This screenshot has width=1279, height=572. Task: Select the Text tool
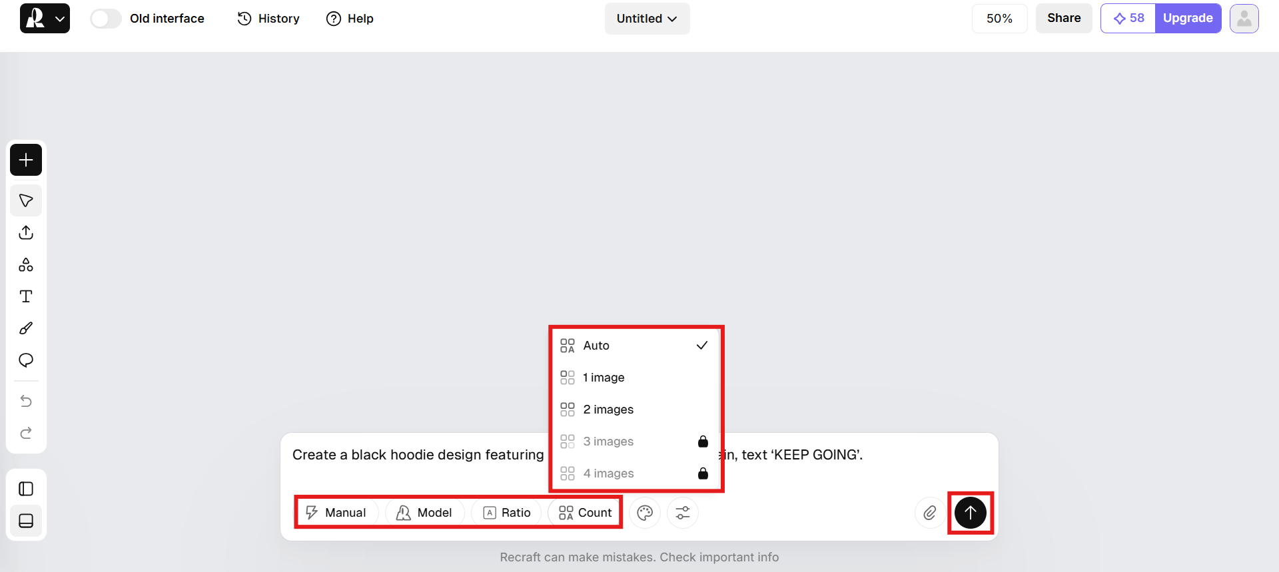coord(26,296)
